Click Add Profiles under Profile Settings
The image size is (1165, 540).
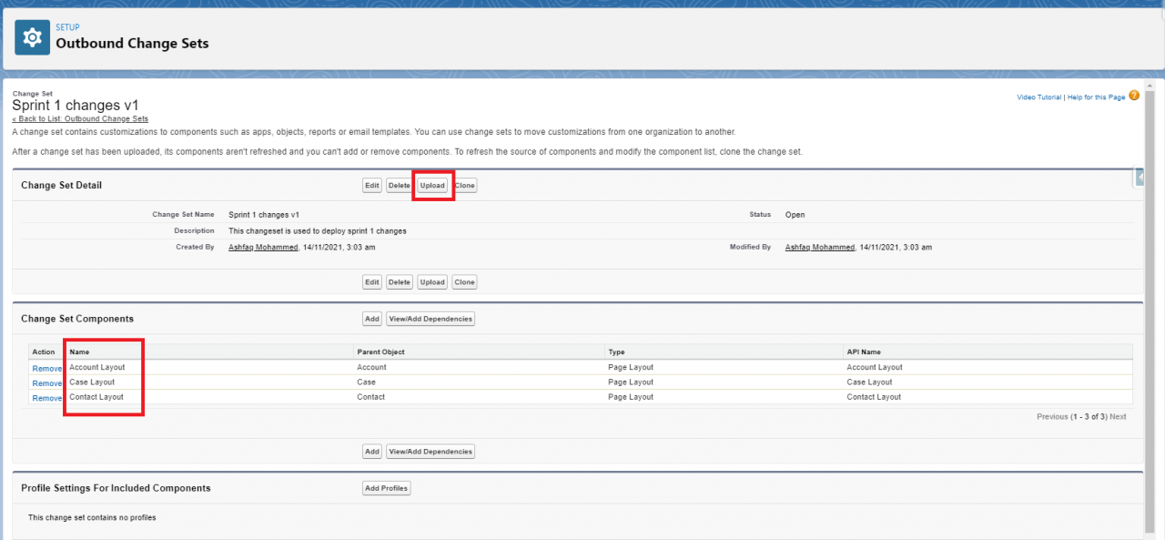click(x=386, y=487)
